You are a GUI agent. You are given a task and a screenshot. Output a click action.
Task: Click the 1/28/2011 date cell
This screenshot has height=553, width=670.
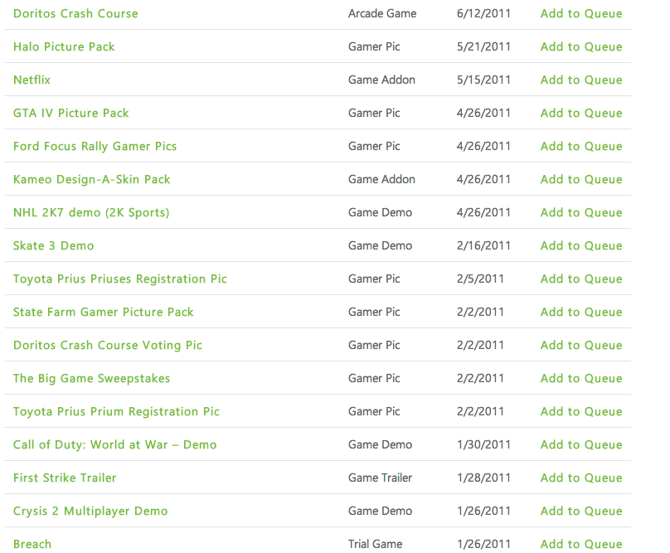pos(483,478)
